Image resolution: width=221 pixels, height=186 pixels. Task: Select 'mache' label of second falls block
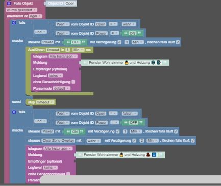tap(17, 130)
